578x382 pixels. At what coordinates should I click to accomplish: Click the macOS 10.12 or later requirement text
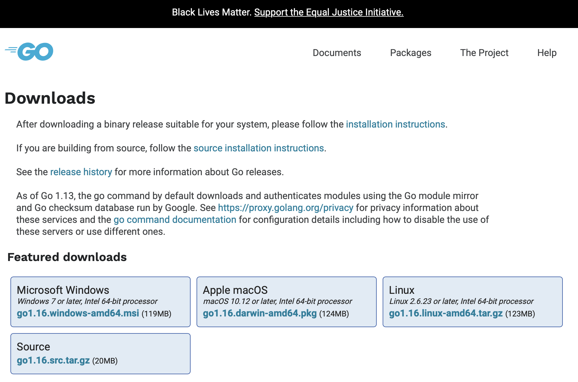(277, 301)
